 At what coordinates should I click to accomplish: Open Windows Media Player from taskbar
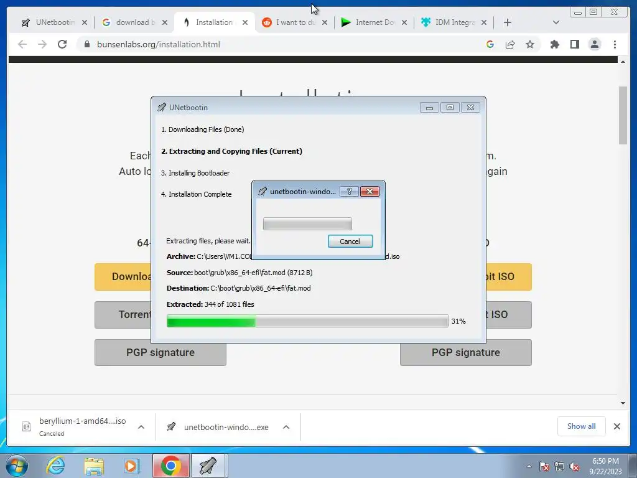point(131,466)
